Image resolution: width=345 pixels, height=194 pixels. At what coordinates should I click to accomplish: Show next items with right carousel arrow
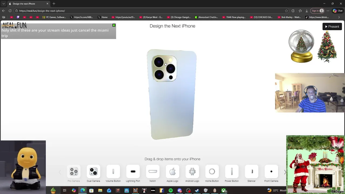tap(285, 172)
